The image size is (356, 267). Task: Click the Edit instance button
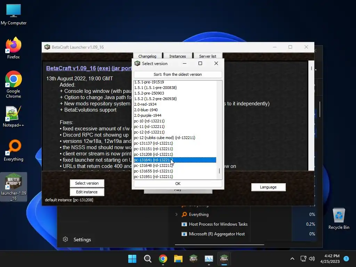click(87, 192)
